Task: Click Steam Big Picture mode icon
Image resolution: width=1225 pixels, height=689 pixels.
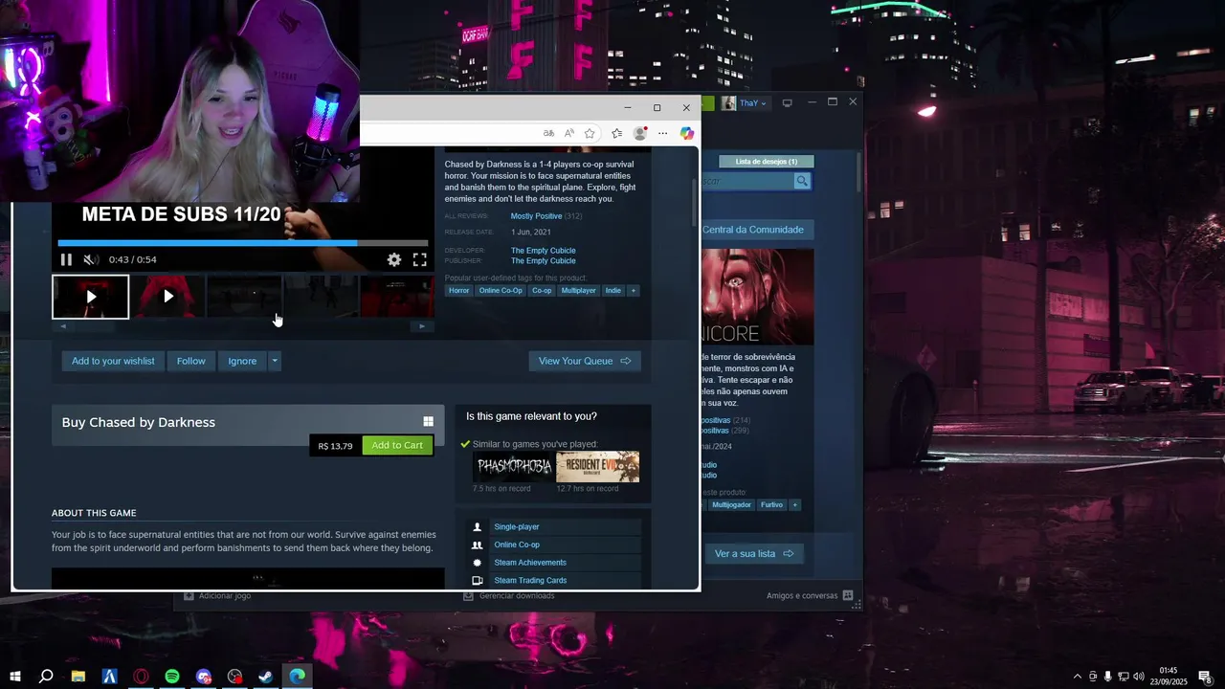Action: (788, 103)
